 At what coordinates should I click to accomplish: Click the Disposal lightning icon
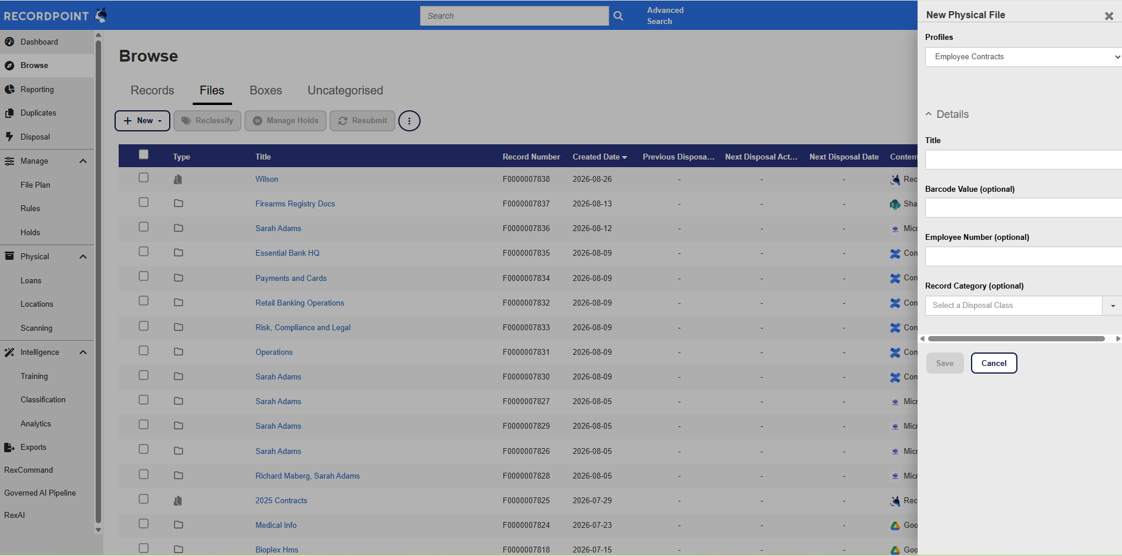tap(9, 137)
